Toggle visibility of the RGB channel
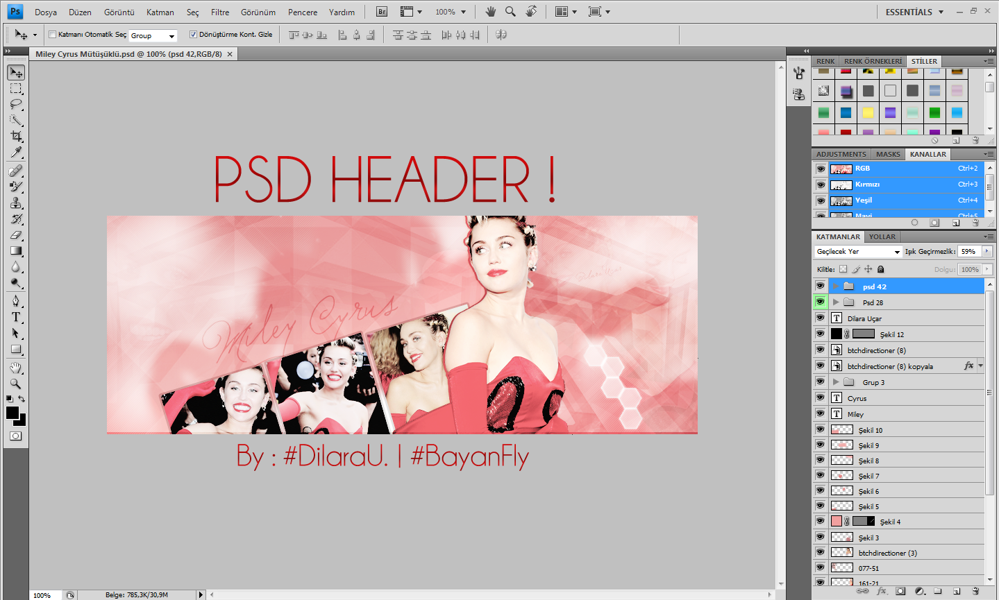 (x=821, y=169)
